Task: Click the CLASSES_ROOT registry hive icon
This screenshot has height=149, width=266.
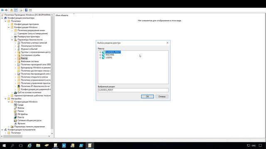Action: tap(103, 52)
